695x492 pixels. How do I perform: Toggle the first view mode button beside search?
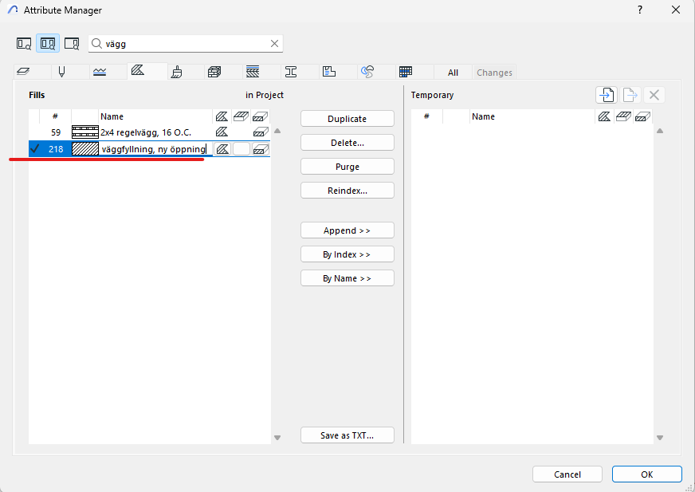point(24,43)
